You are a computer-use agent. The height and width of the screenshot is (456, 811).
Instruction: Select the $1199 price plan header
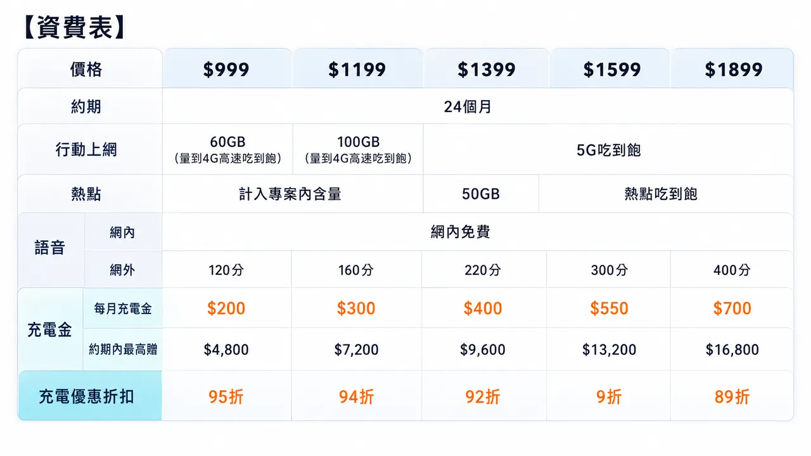point(357,68)
